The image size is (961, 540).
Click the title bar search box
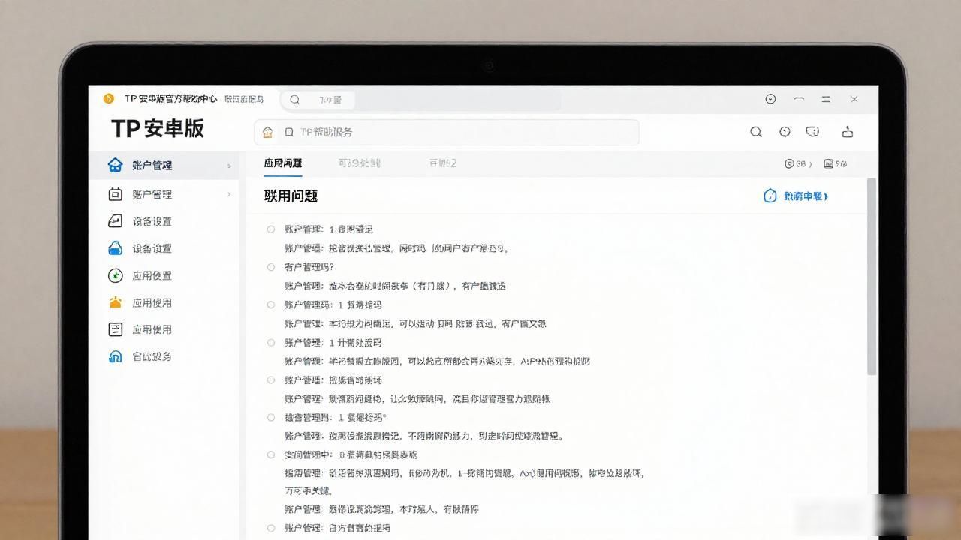pos(421,99)
